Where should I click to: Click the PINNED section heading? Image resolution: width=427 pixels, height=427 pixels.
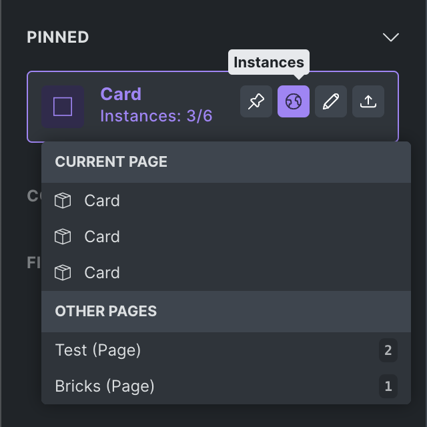(58, 37)
